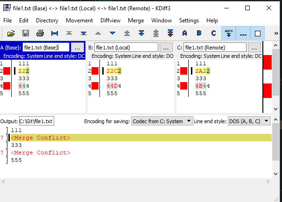Open the Directory menu
The width and height of the screenshot is (282, 202).
tap(47, 21)
